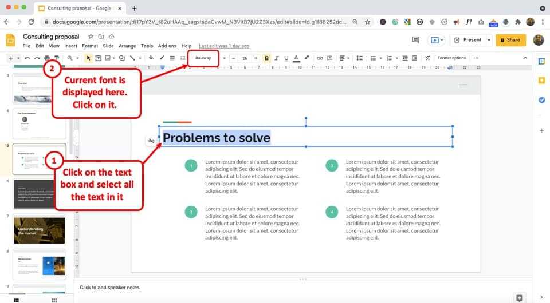Open comment history icon near Present

415,40
